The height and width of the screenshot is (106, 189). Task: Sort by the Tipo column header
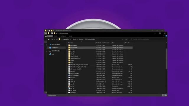118,43
